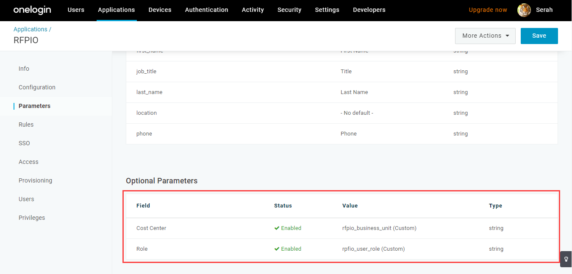Open the Users menu in top navigation
The width and height of the screenshot is (572, 274).
(76, 10)
